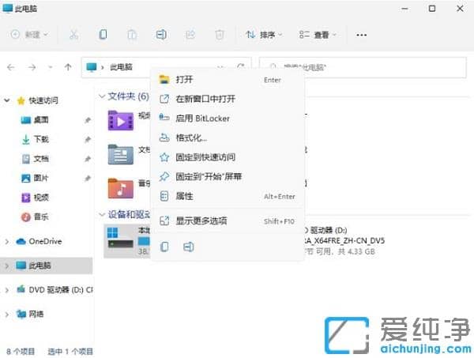Expand the OneDrive tree node

tap(8, 242)
